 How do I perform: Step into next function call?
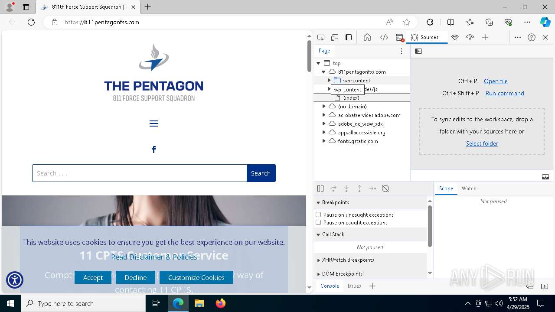tap(346, 188)
